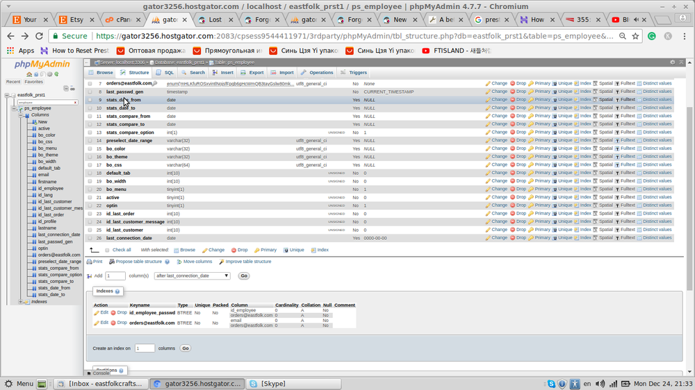The height and width of the screenshot is (390, 695).
Task: Click Drop icon for last_passwd_gen row
Action: (x=512, y=92)
